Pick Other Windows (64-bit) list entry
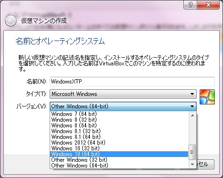The height and width of the screenshot is (178, 223). (x=119, y=166)
